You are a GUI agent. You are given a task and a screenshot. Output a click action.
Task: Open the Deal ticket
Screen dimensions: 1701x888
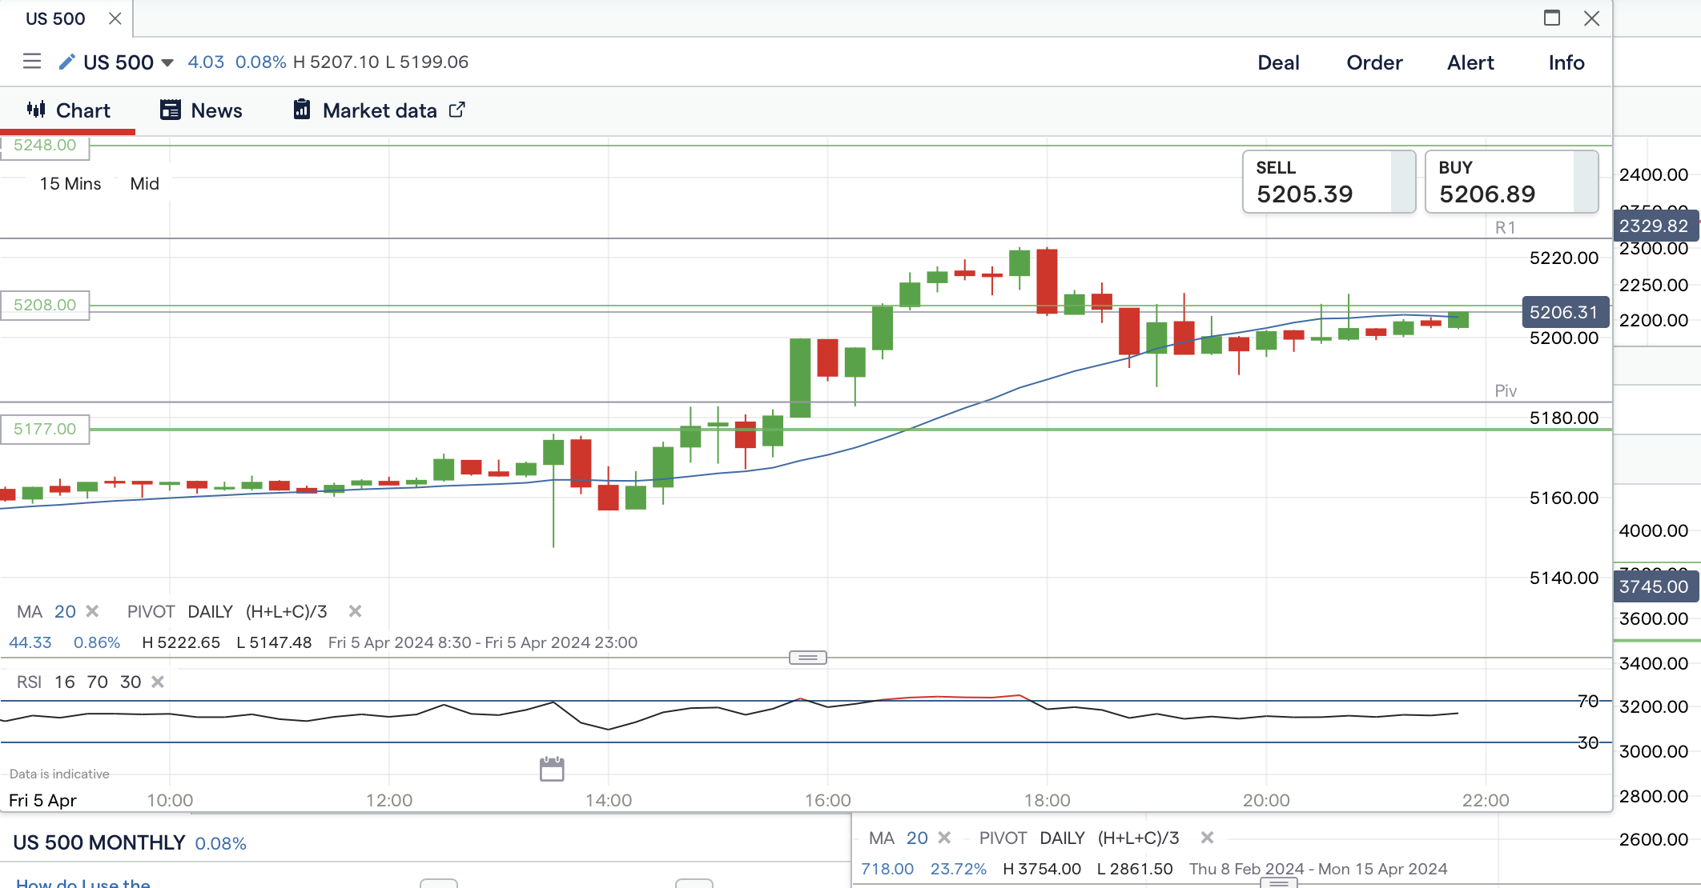coord(1278,62)
